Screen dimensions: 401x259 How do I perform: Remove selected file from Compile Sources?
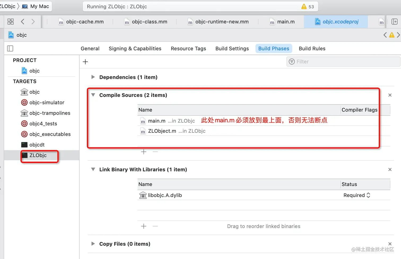pyautogui.click(x=155, y=152)
